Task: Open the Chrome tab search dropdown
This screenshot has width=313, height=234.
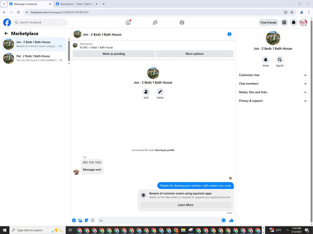Action: [4, 4]
